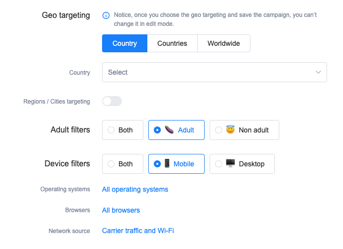Choose the Non adult radio option
Viewport: 343px width, 249px height.
tap(219, 130)
